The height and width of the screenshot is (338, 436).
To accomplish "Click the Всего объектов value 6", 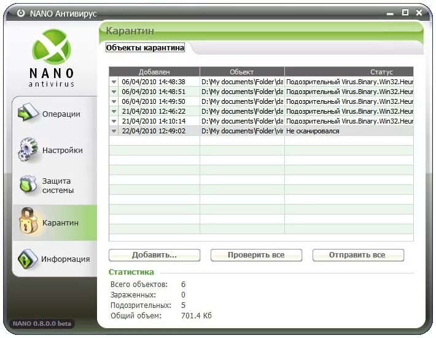I will (x=183, y=285).
